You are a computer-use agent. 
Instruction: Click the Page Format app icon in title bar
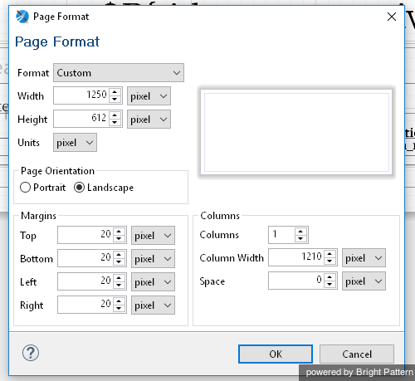point(22,17)
